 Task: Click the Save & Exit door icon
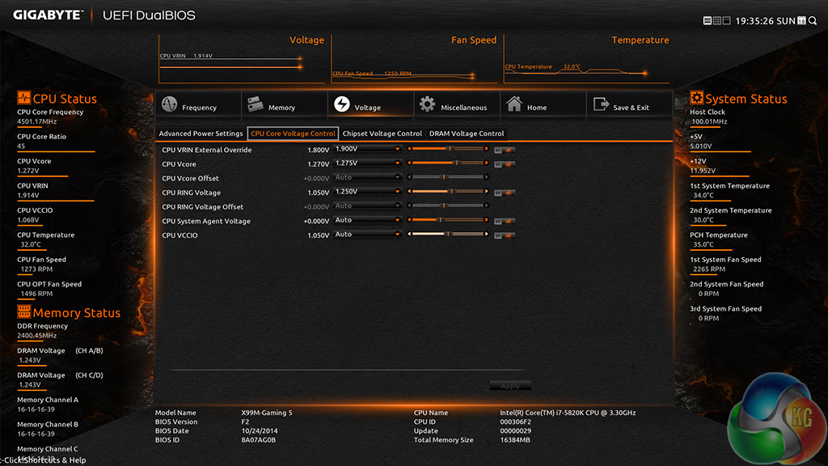coord(601,106)
